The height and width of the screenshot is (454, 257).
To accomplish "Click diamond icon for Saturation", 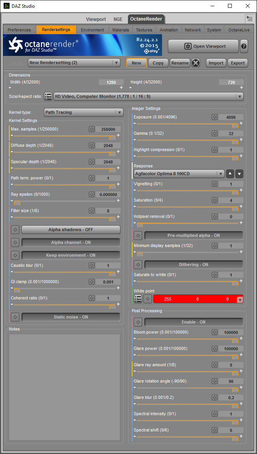I will pos(214,200).
